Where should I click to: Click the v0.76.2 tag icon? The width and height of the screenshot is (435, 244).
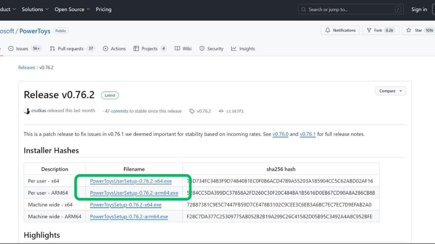[x=192, y=111]
